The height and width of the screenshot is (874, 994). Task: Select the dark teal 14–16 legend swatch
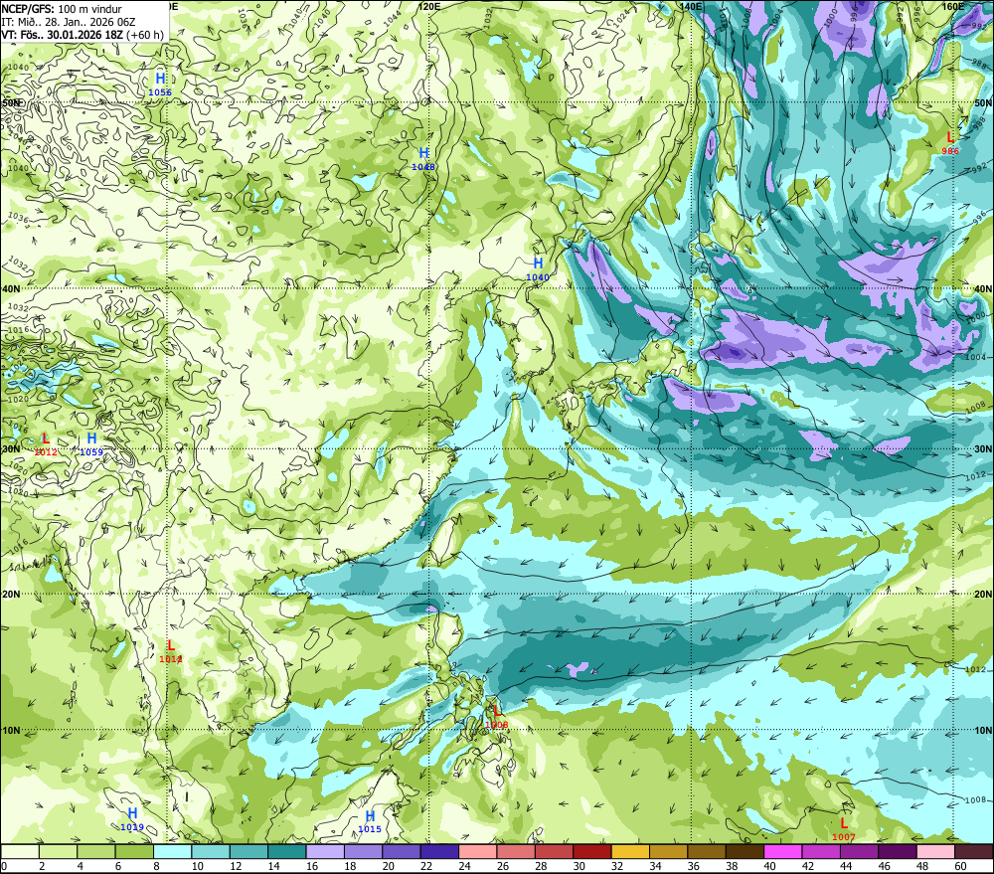coord(287,851)
